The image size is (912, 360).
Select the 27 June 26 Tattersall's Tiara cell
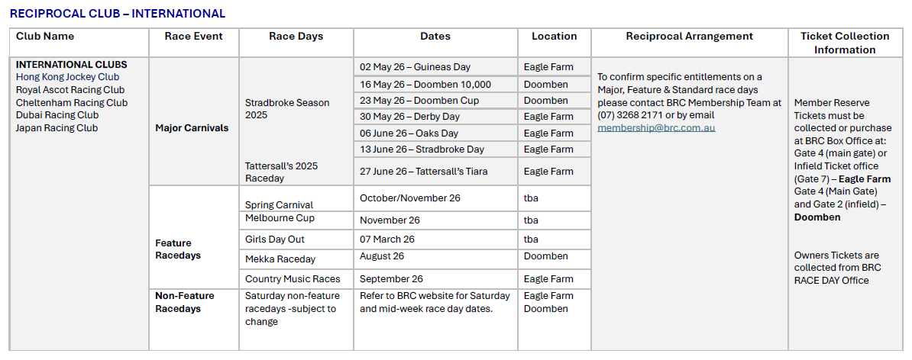click(435, 172)
